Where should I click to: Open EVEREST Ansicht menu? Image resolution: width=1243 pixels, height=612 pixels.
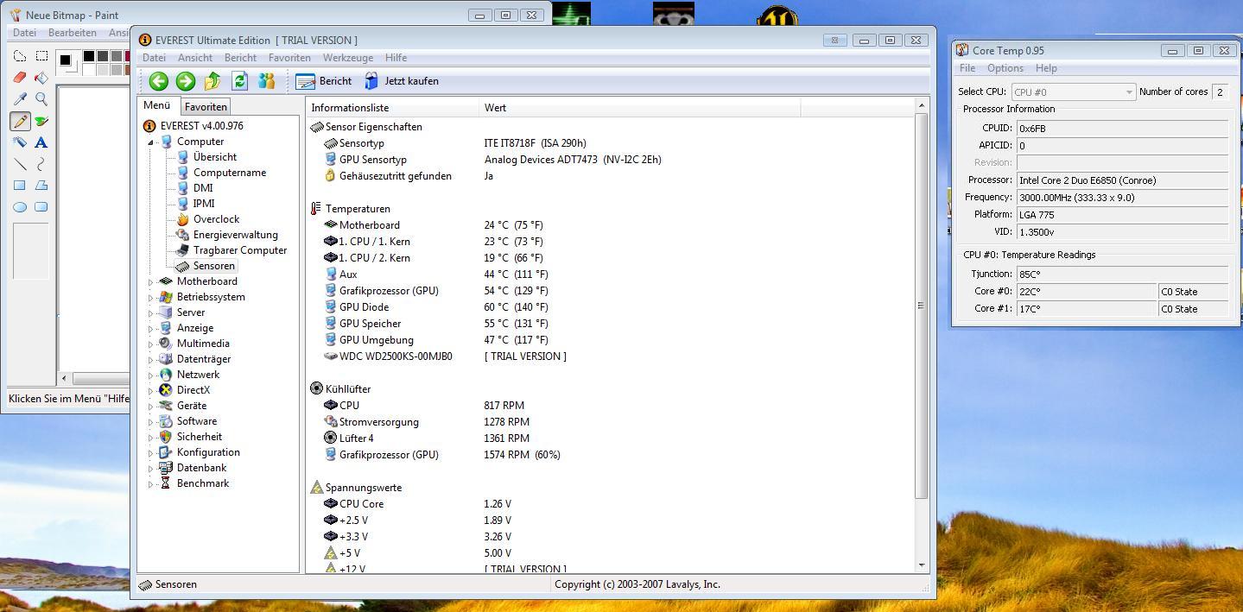pyautogui.click(x=195, y=58)
